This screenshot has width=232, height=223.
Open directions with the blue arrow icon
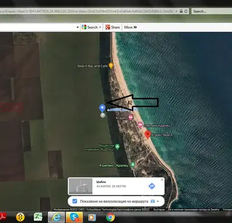[152, 186]
